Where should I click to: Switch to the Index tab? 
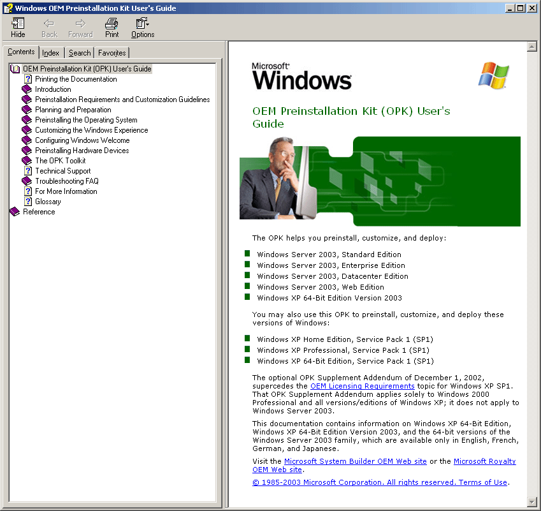pyautogui.click(x=51, y=53)
